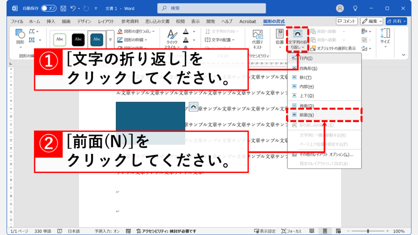Select Top and Bottom (上下(O)) wrap
Screen dimensions: 418x235
coord(324,95)
